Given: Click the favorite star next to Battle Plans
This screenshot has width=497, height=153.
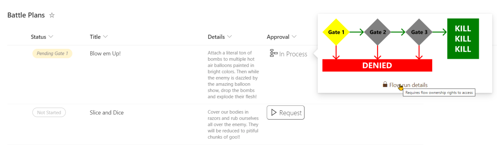Looking at the screenshot, I should [x=52, y=15].
